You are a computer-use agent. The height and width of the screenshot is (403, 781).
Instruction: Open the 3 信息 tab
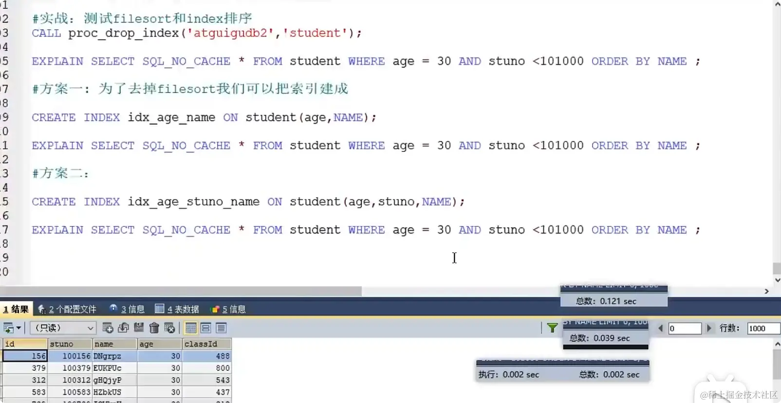pos(127,309)
